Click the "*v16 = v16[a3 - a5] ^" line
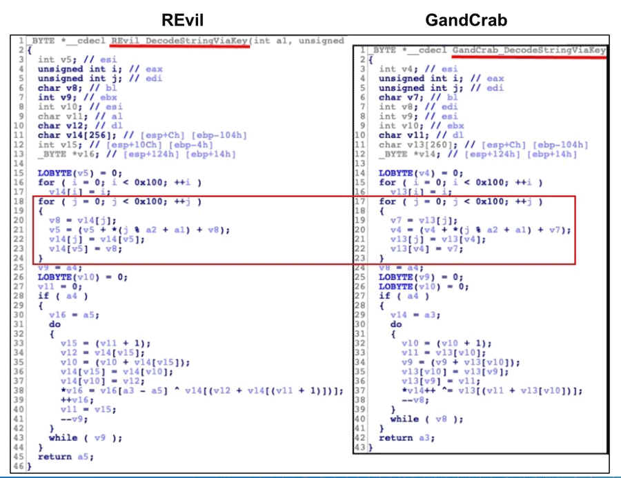The width and height of the screenshot is (621, 478). point(202,391)
